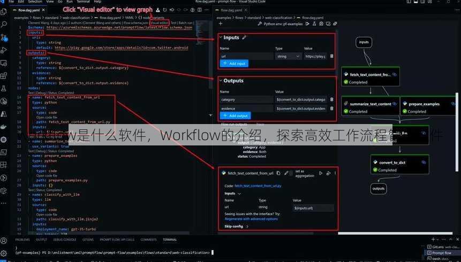461x262 pixels.
Task: Click Regenerate with advanced options link
Action: click(251, 219)
